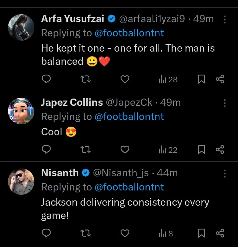Share Arfa Yusufzai's tweet
The image size is (238, 247).
(x=220, y=79)
